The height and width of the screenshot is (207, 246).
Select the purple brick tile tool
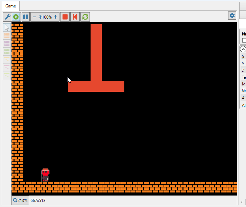7,44
